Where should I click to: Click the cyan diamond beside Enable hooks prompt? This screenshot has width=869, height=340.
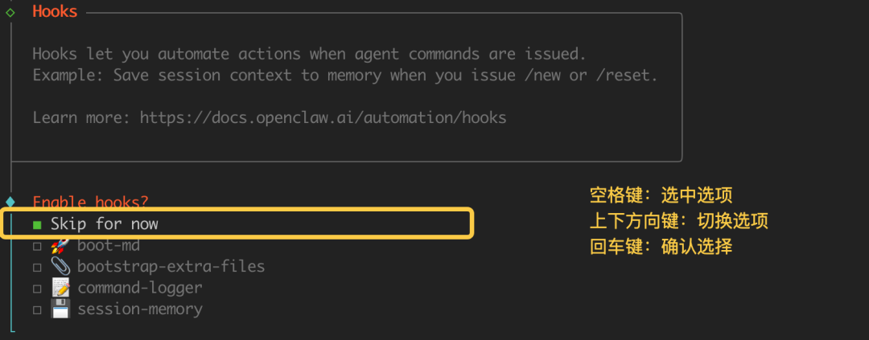[10, 202]
